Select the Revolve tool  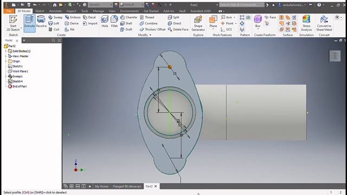pos(41,22)
